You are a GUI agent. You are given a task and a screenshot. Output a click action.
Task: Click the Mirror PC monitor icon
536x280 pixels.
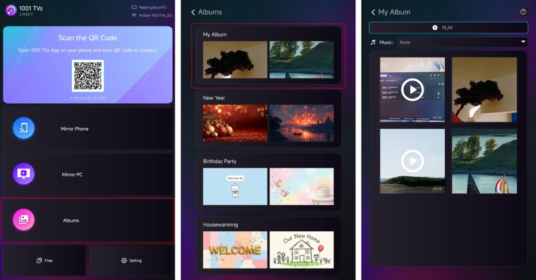(24, 174)
